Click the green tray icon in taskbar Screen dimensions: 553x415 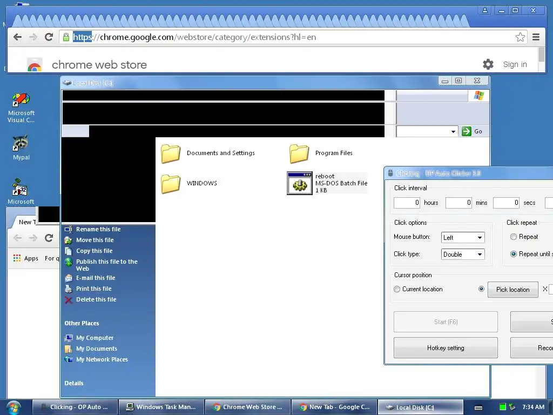pos(503,407)
